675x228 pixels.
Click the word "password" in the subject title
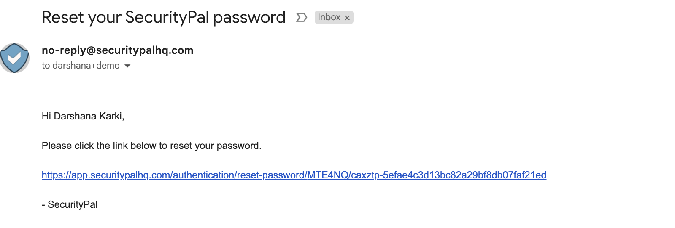point(249,18)
